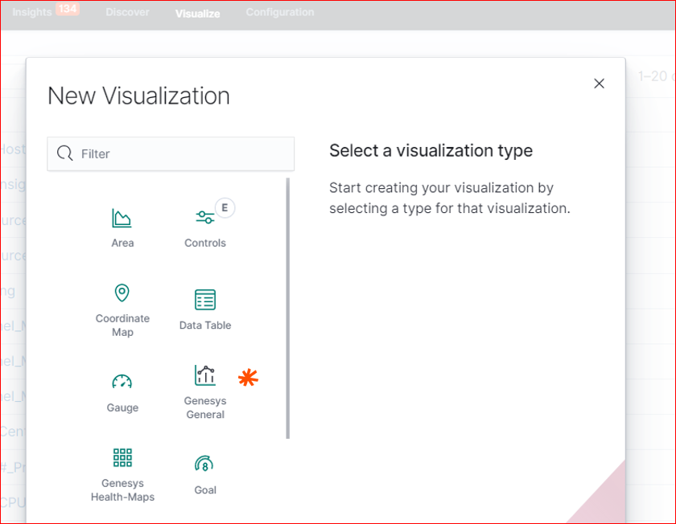Switch to the Discover tab
Viewport: 676px width, 524px height.
(x=127, y=12)
